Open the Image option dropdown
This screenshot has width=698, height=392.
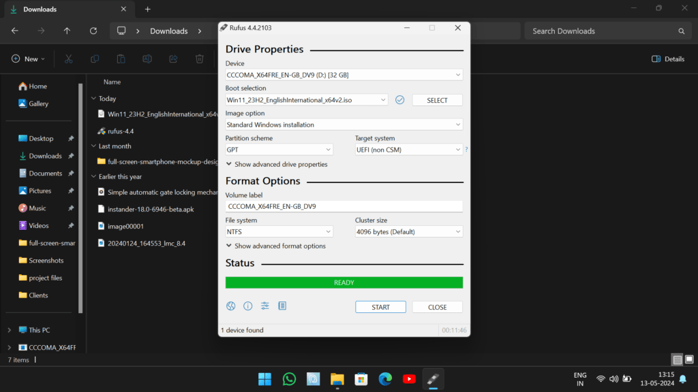(344, 125)
